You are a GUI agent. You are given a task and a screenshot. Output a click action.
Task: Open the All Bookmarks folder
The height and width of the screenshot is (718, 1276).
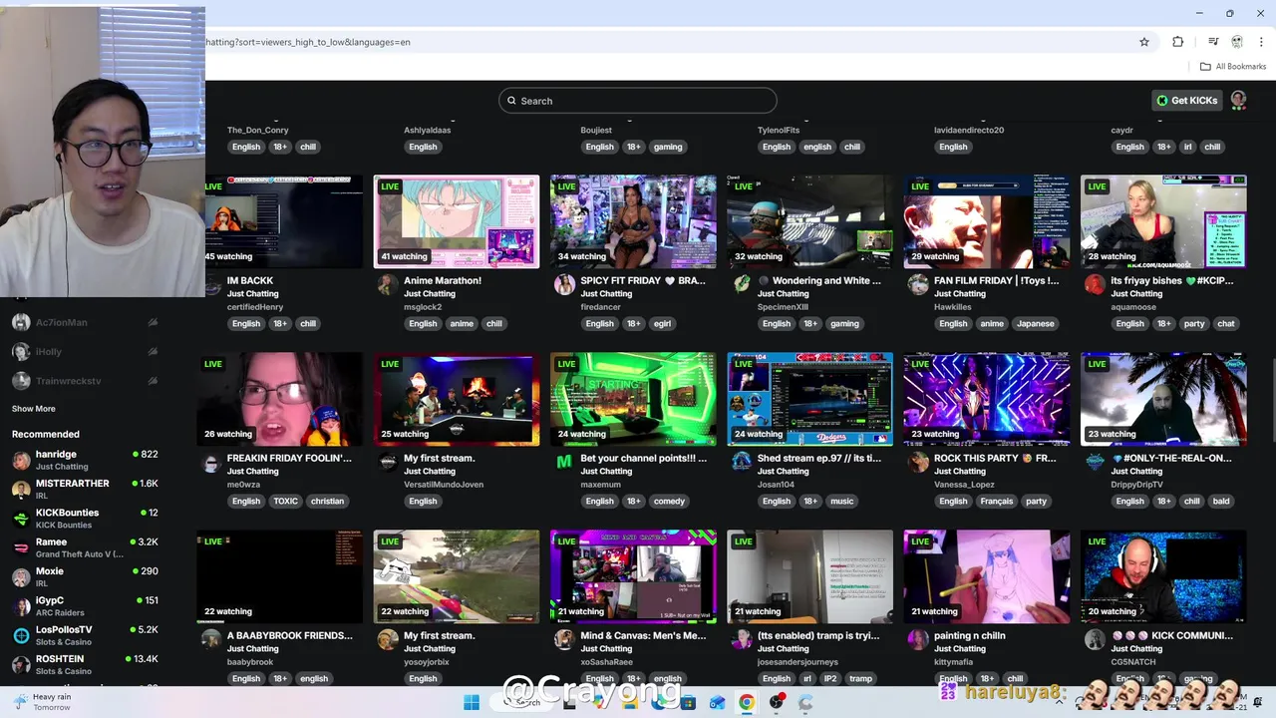tap(1233, 67)
